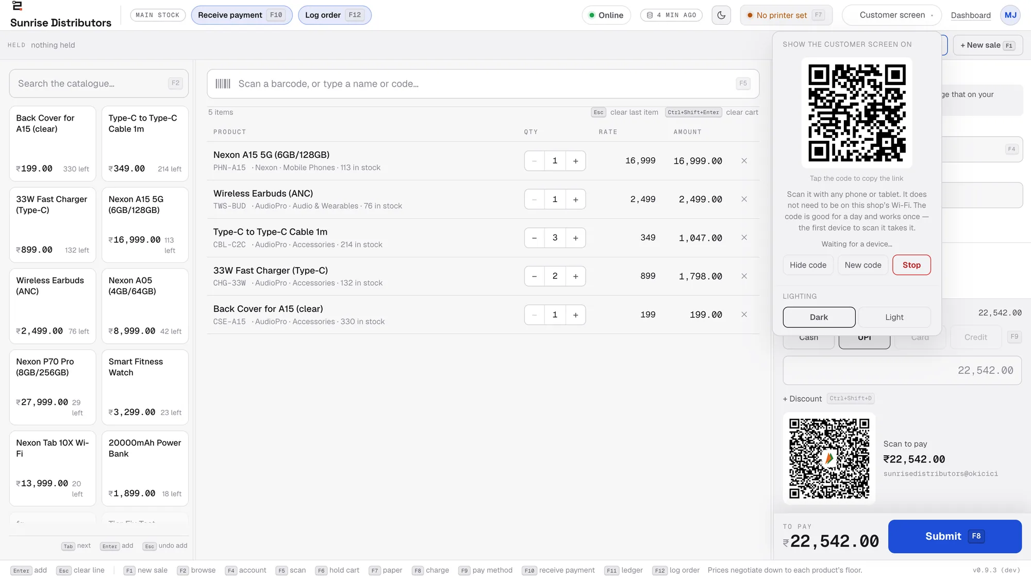
Task: Submit the sale
Action: click(x=955, y=536)
